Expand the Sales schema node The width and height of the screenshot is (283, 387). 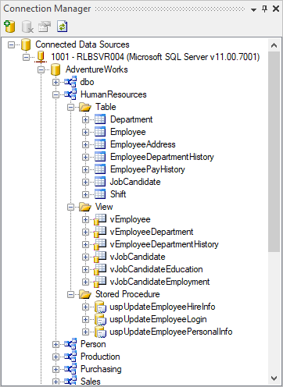tap(56, 382)
